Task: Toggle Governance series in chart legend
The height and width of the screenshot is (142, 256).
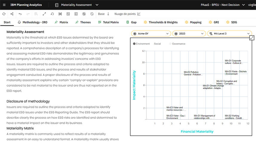Action: pos(178,44)
